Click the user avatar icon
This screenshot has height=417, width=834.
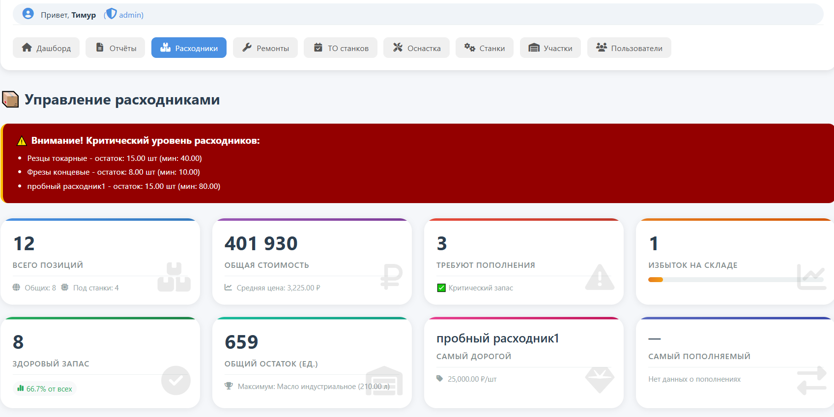click(28, 14)
